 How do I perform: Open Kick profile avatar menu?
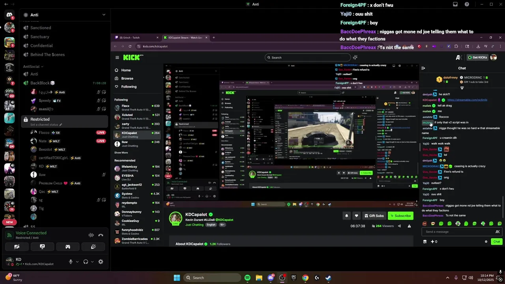coord(493,57)
